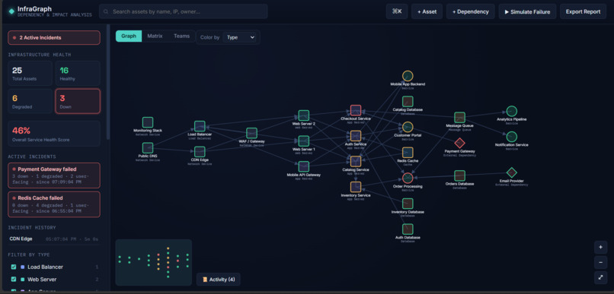Image resolution: width=614 pixels, height=294 pixels.
Task: Select the Catalog Service node
Action: [356, 161]
